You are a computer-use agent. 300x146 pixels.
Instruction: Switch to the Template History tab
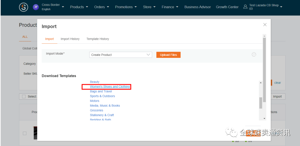97,39
